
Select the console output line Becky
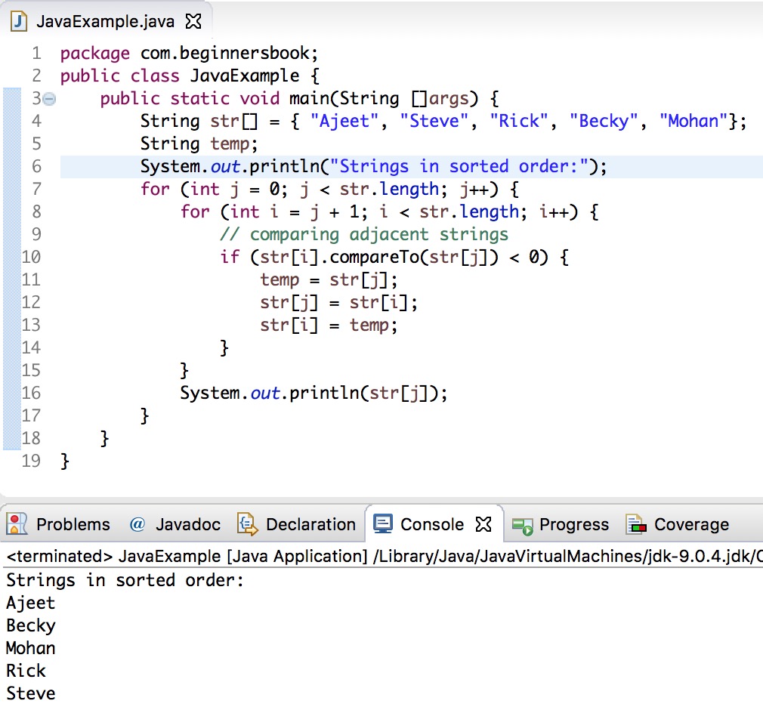pyautogui.click(x=30, y=625)
